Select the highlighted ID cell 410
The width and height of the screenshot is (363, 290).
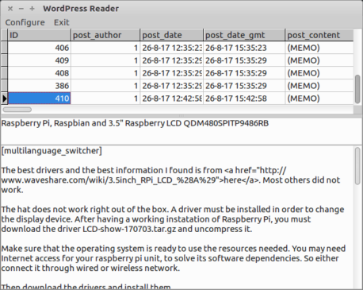[39, 99]
